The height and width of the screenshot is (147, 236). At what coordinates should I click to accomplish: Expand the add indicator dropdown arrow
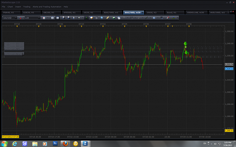(x=128, y=18)
